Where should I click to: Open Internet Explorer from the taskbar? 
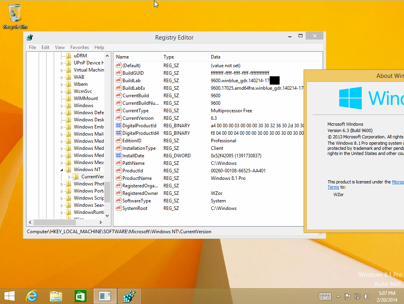click(32, 296)
